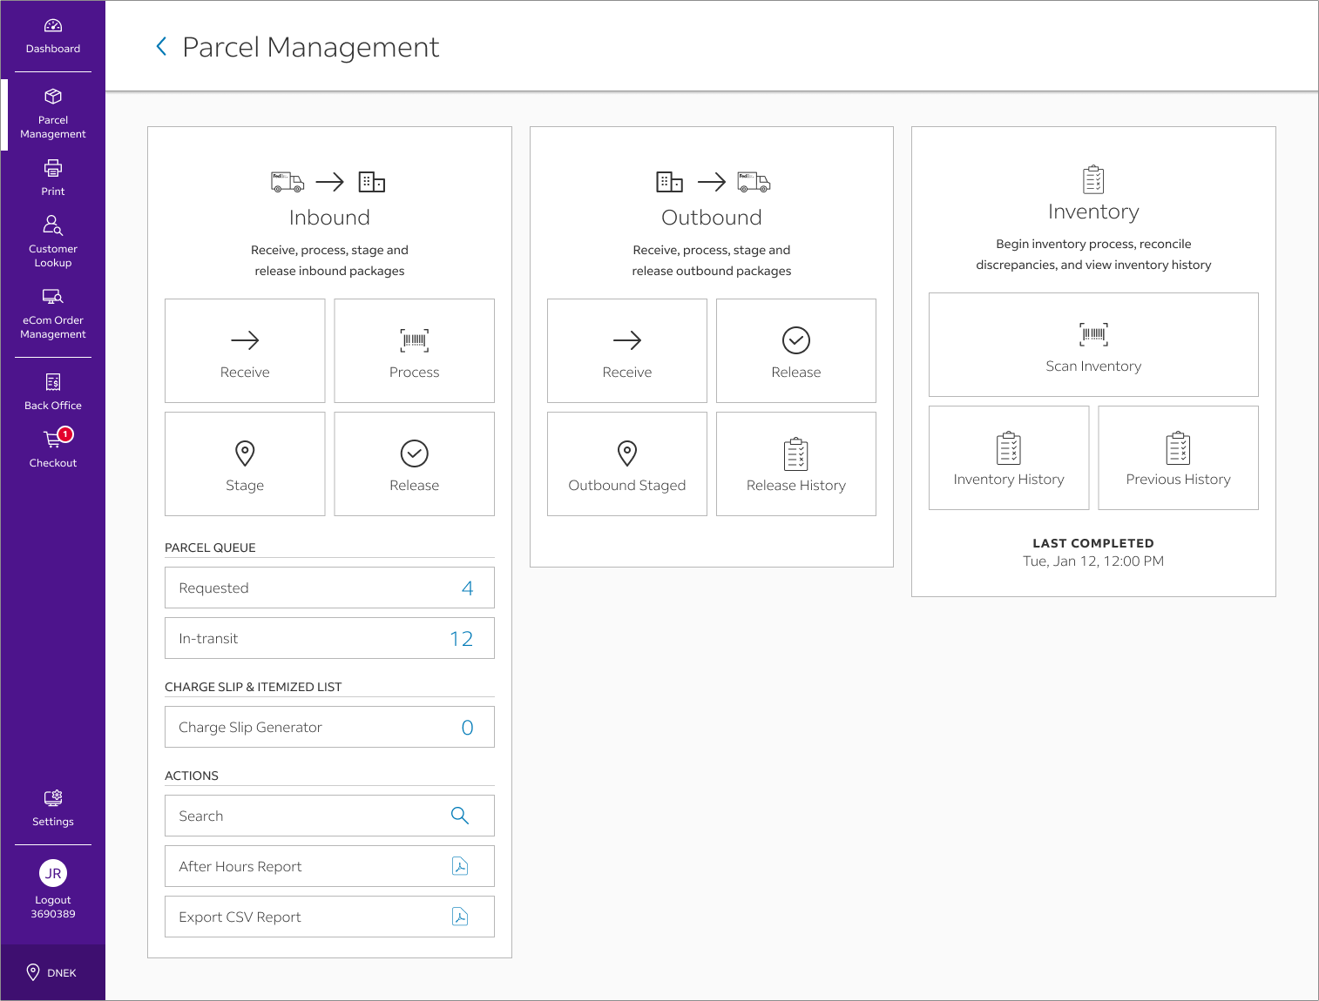Click the Inbound truck-to-building icon
Screen dimensions: 1319x1001
tap(329, 182)
